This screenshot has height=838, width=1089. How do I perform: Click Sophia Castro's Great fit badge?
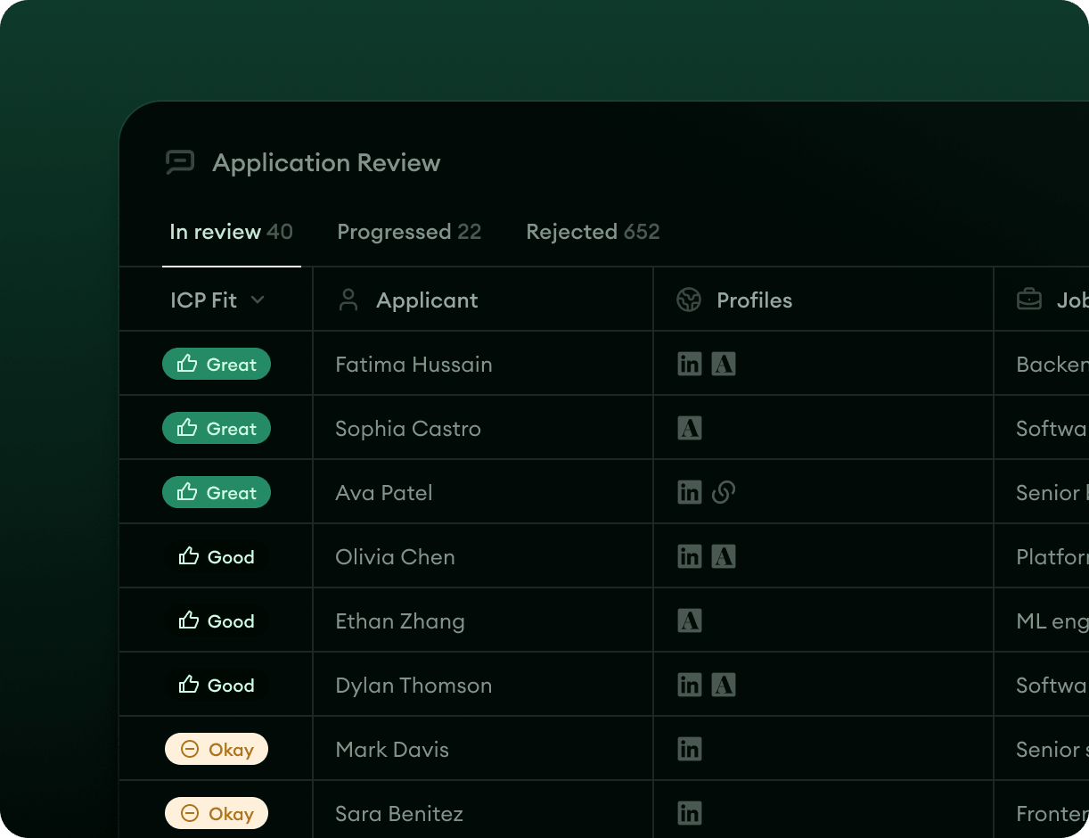pos(217,428)
